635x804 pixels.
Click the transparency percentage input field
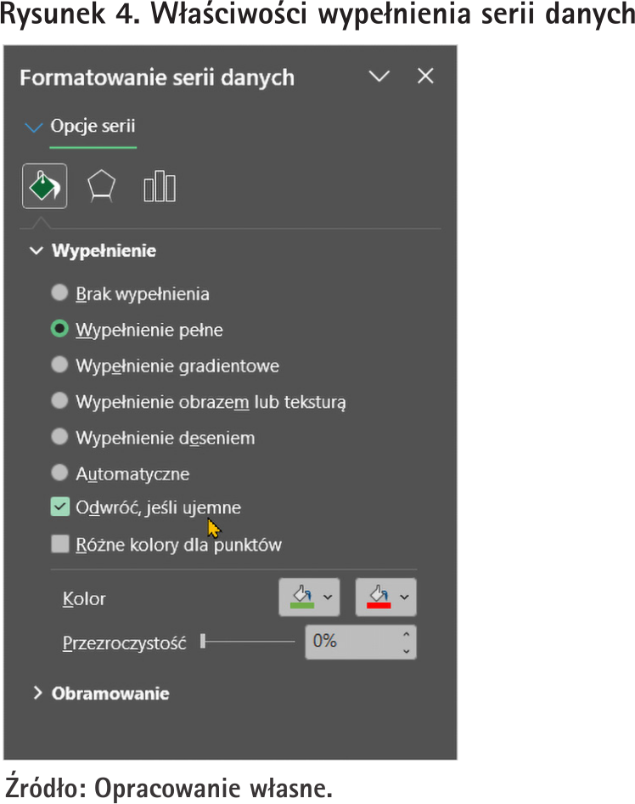tap(351, 643)
